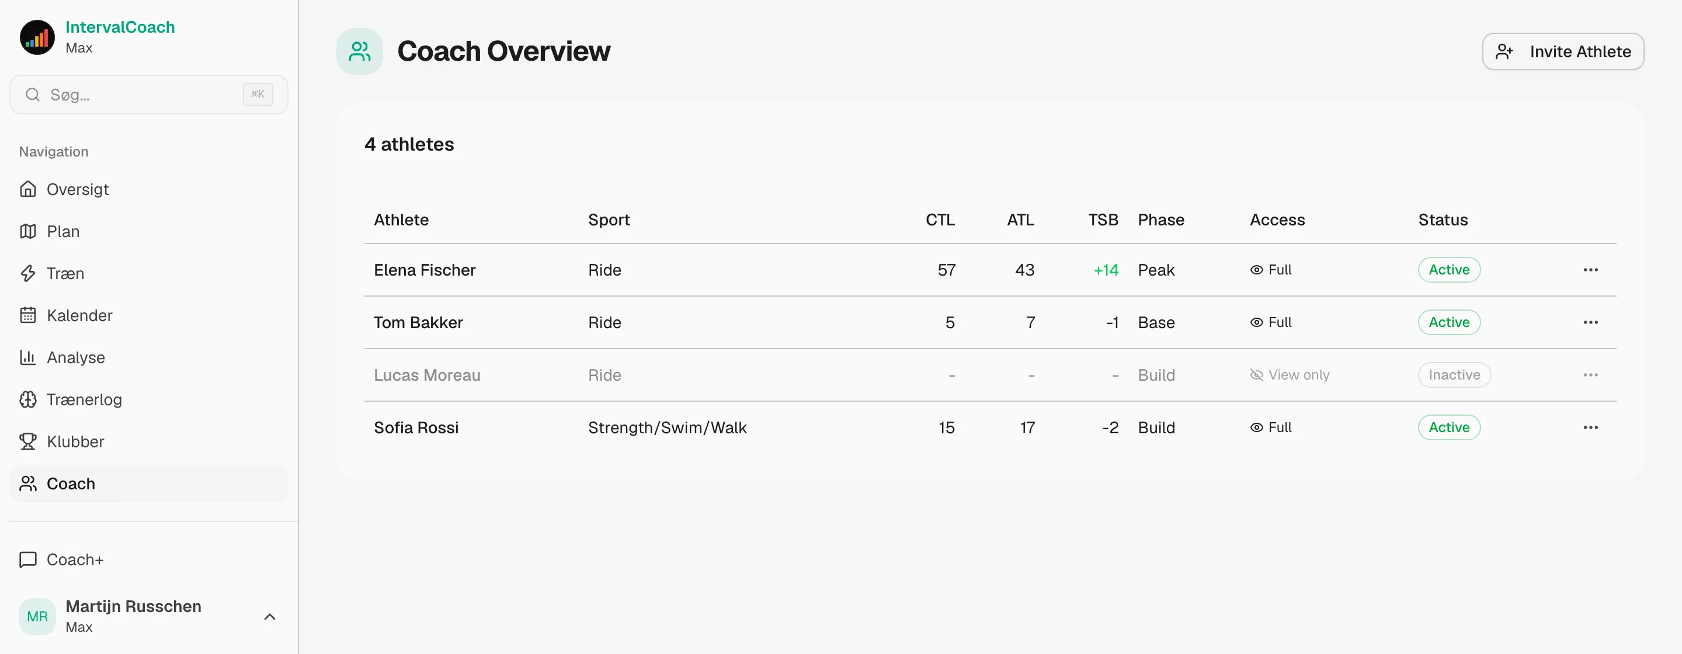Viewport: 1682px width, 654px height.
Task: Open Oversigt home icon in sidebar
Action: 28,189
